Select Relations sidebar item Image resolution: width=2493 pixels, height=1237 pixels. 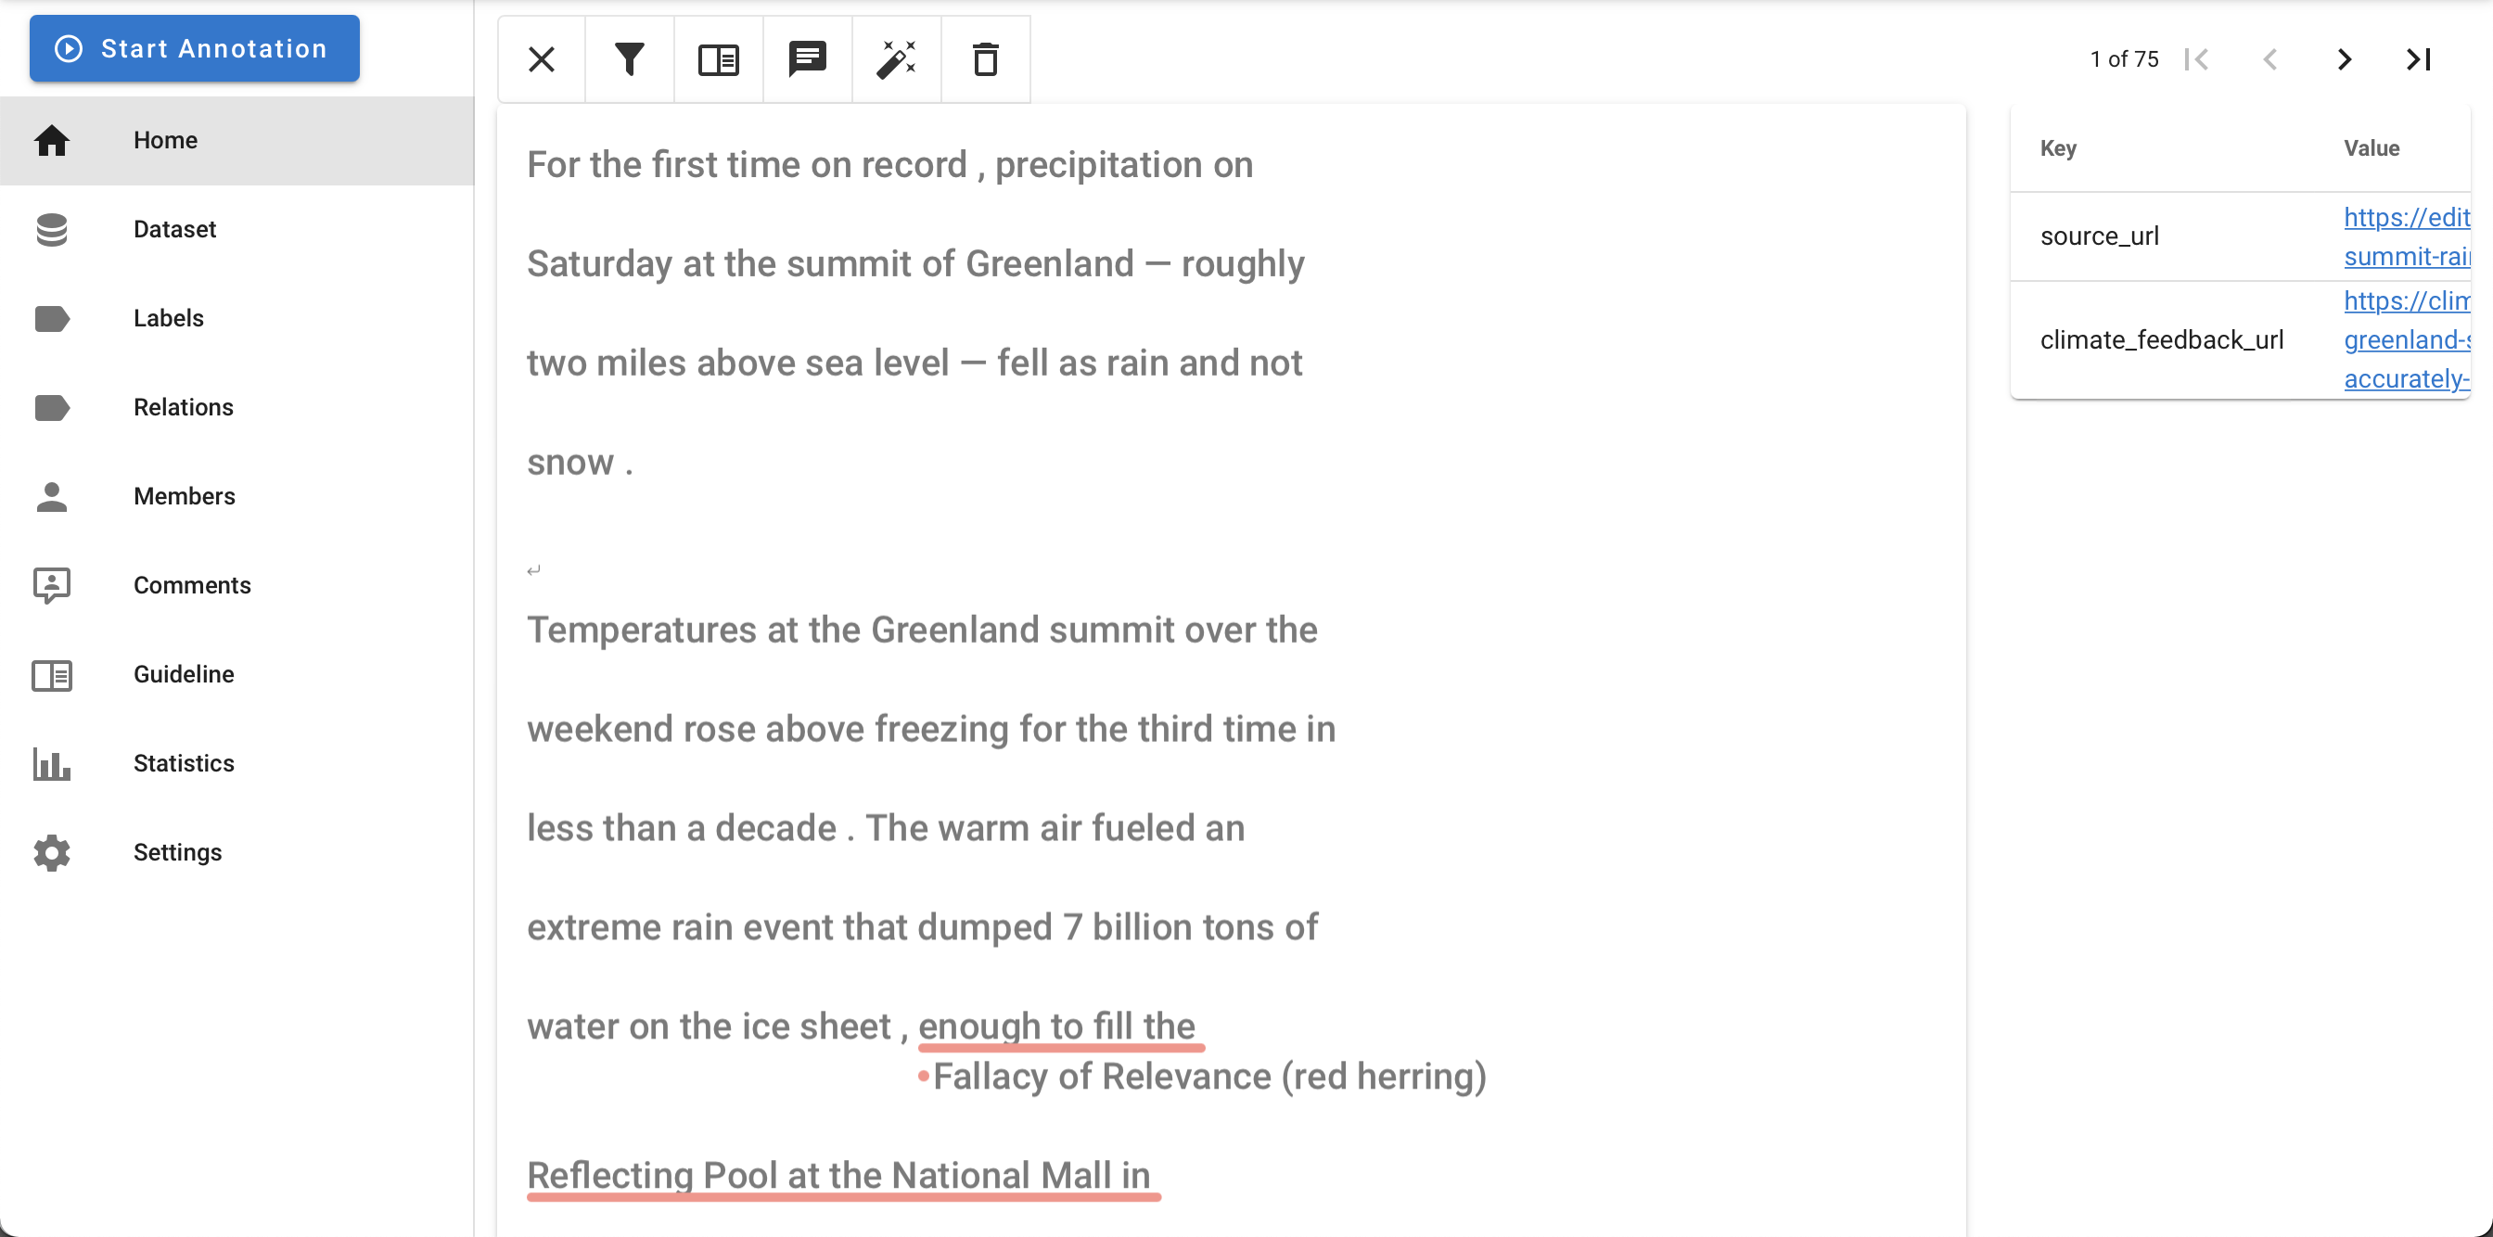click(183, 407)
